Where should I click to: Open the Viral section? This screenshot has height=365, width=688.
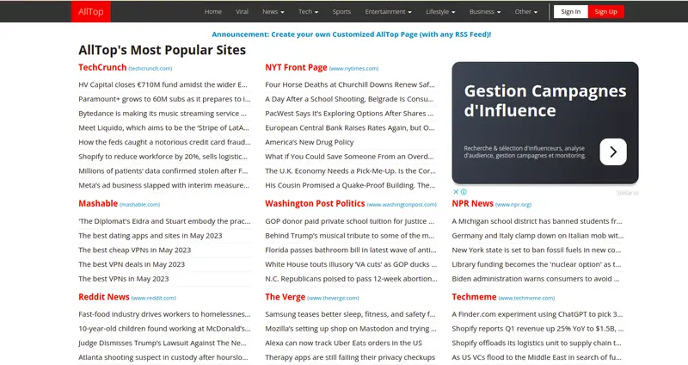[x=243, y=12]
